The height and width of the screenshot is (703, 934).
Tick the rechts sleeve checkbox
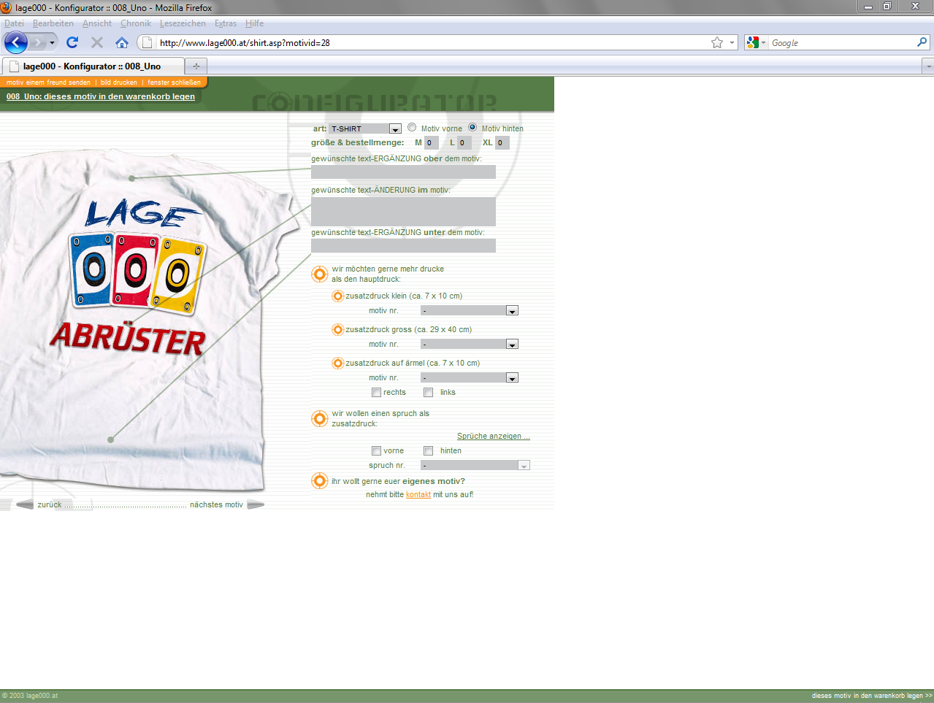(x=376, y=392)
